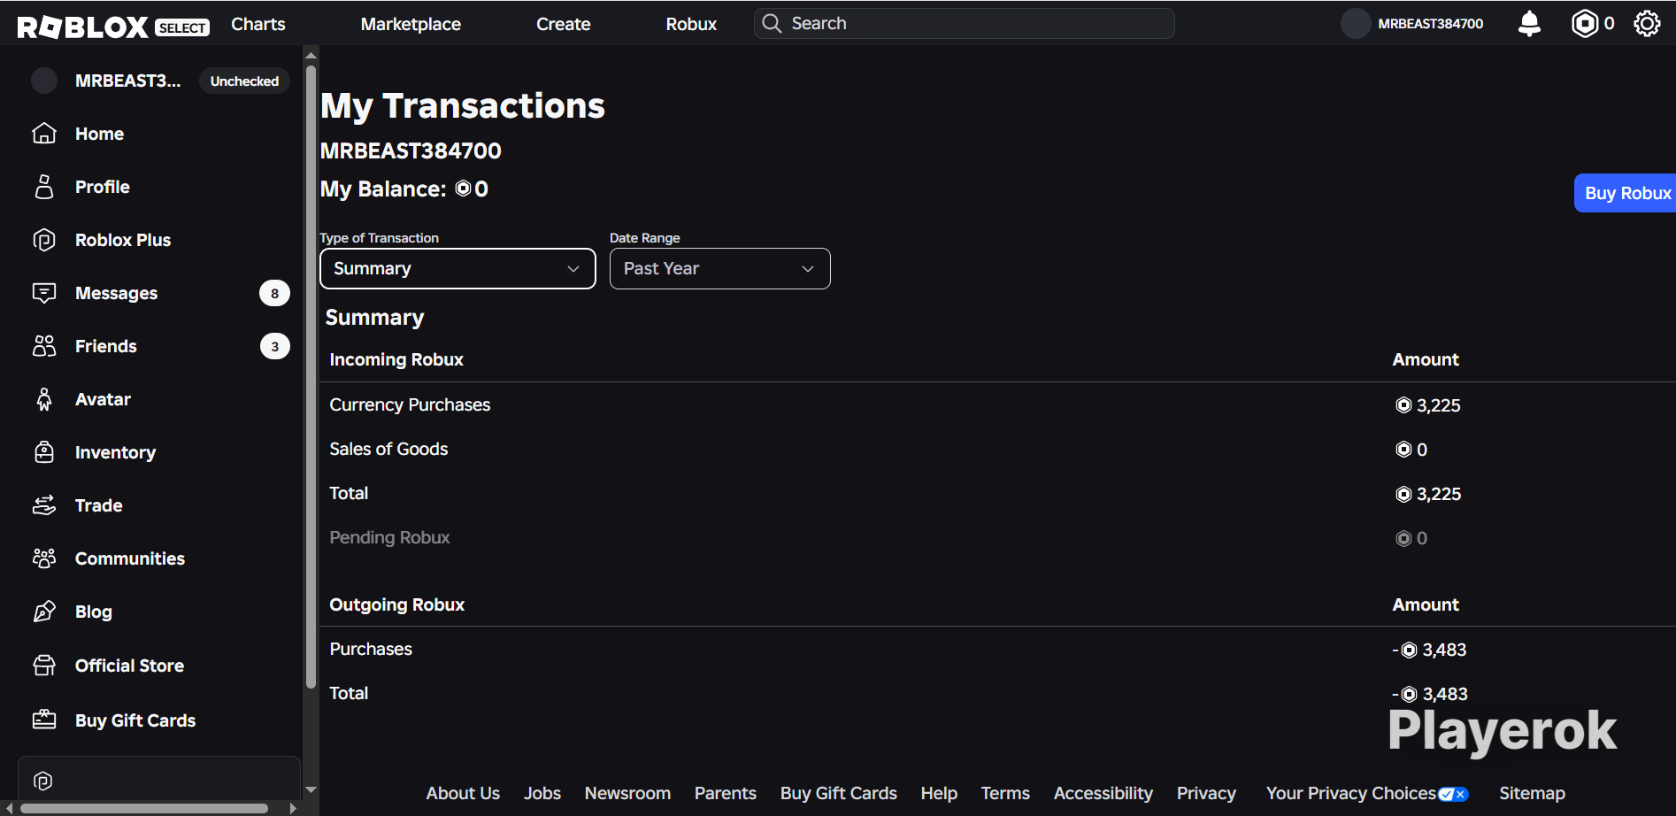Open the Terms footer link
This screenshot has width=1676, height=816.
[x=1005, y=793]
